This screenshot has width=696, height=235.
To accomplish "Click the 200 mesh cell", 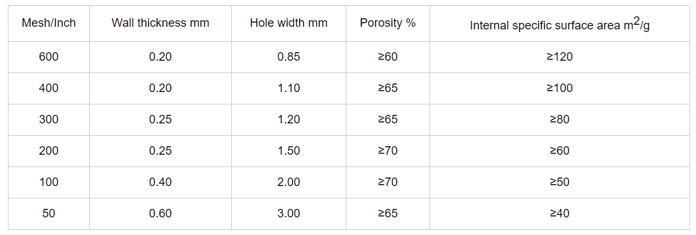I will pyautogui.click(x=49, y=151).
